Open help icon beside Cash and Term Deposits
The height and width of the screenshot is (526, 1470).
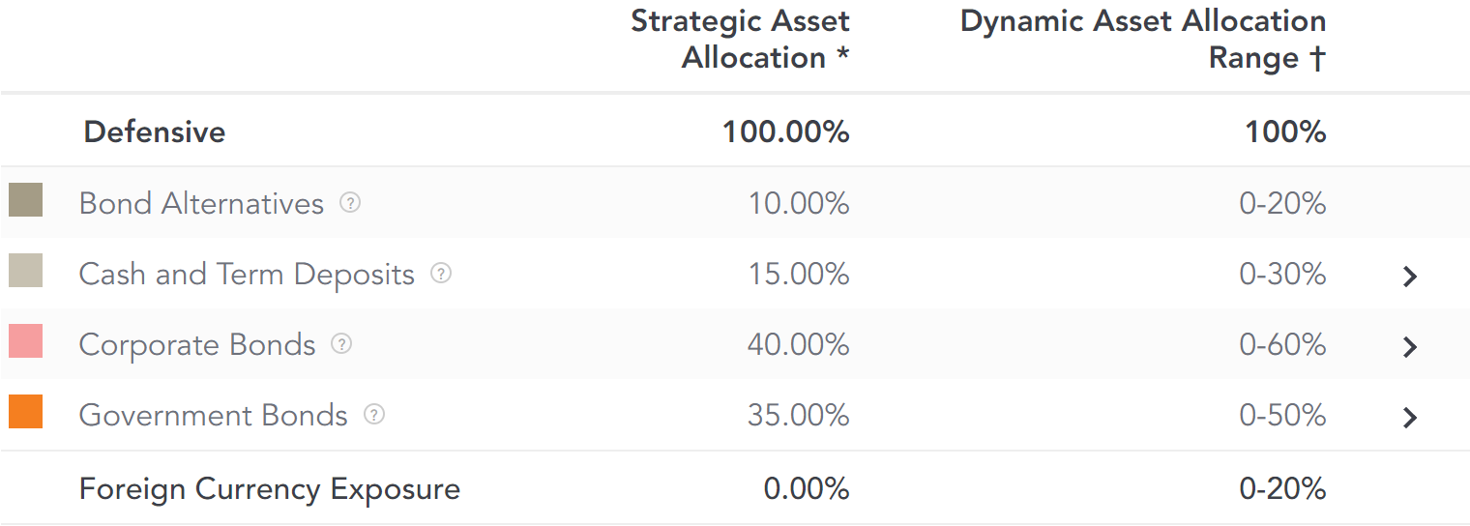pos(441,274)
